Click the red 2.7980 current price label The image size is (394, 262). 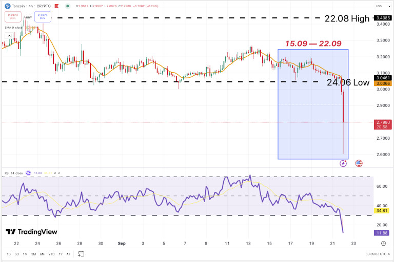pyautogui.click(x=383, y=124)
